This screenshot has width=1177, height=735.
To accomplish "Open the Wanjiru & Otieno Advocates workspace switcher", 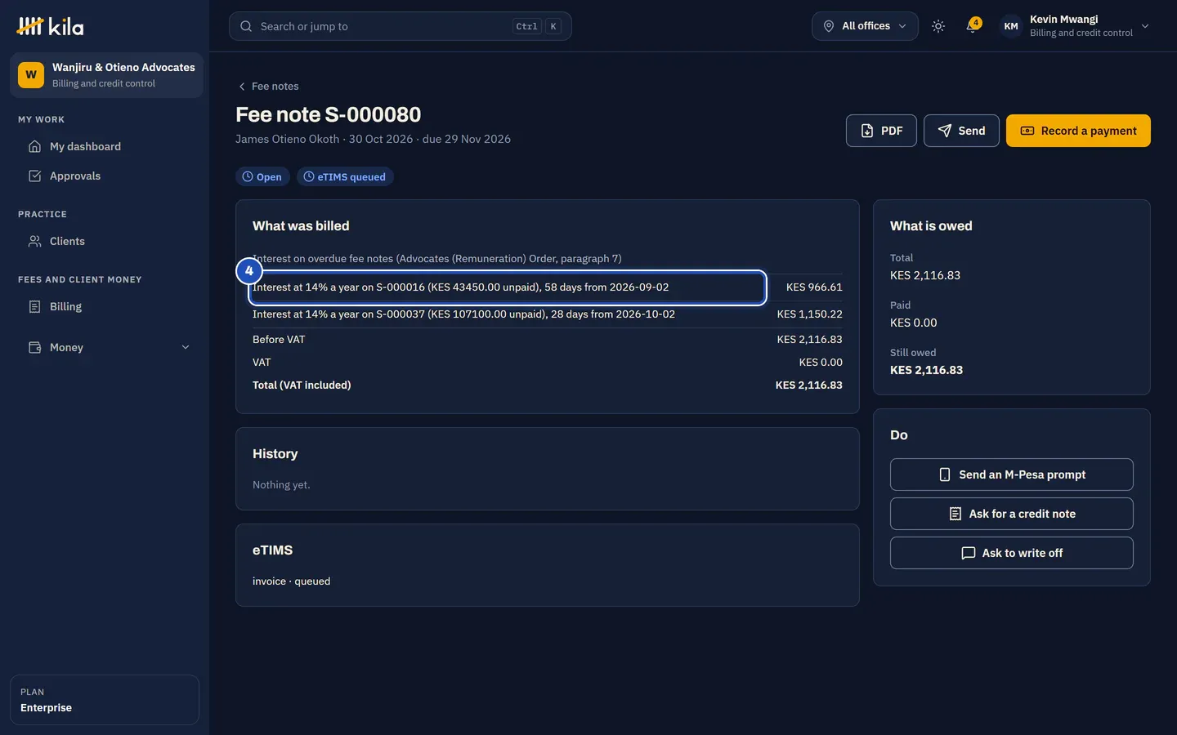I will click(x=106, y=75).
